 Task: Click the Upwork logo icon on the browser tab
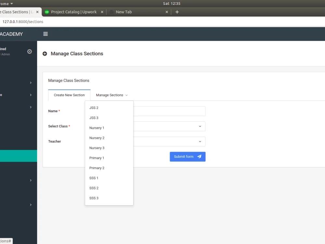(x=46, y=12)
